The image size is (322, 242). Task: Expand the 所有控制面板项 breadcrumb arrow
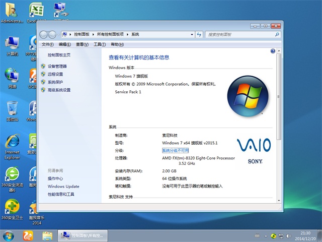128,34
